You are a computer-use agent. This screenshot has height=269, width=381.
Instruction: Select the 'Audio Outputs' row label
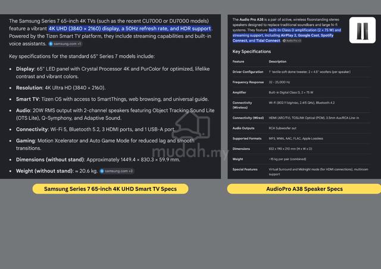pos(243,128)
